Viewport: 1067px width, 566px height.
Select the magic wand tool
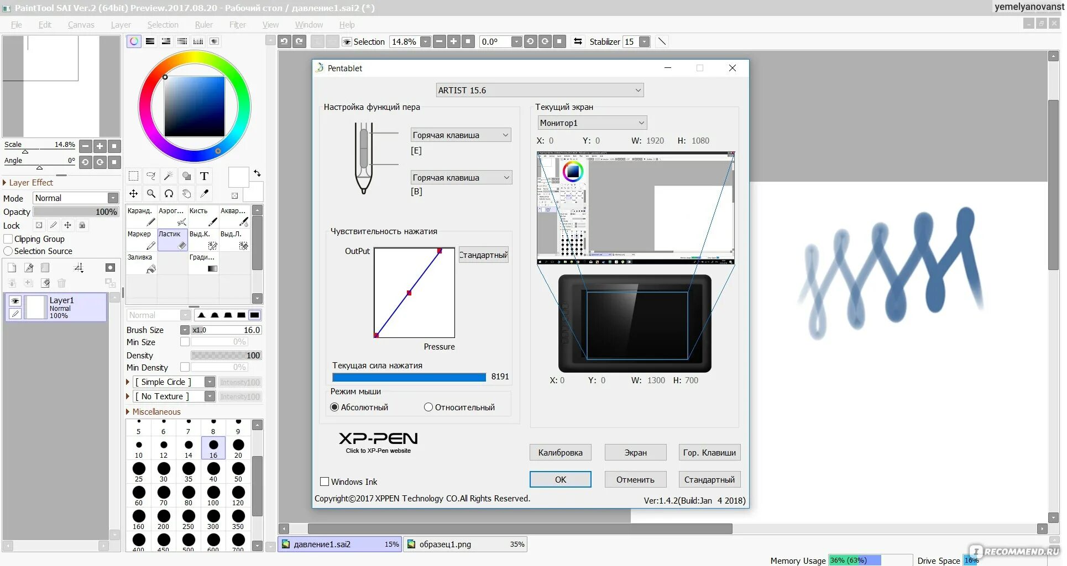point(169,176)
